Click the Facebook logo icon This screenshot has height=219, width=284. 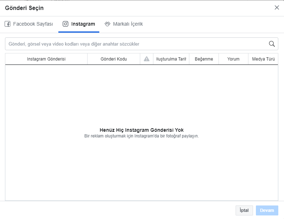click(7, 24)
